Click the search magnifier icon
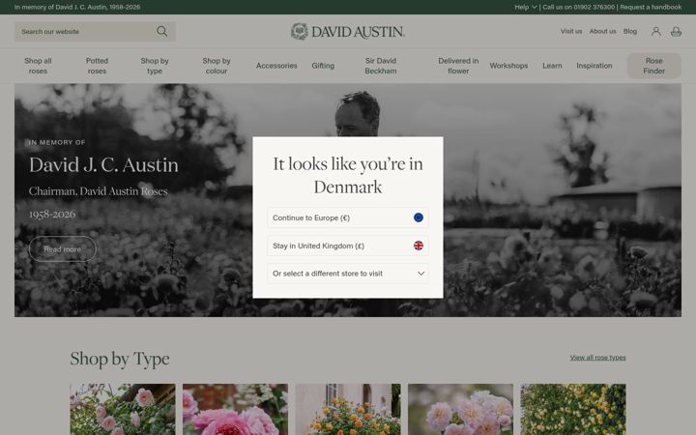The height and width of the screenshot is (435, 696). [162, 32]
